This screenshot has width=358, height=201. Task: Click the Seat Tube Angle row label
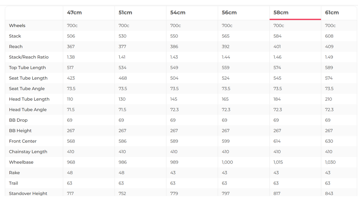coord(27,89)
